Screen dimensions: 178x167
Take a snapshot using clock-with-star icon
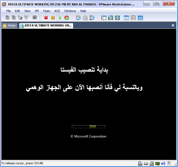pos(78,18)
